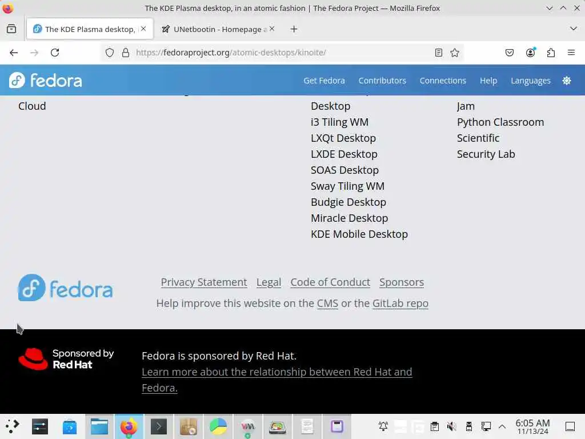Viewport: 585px width, 439px height.
Task: Open tracking protection shield icon
Action: [109, 53]
